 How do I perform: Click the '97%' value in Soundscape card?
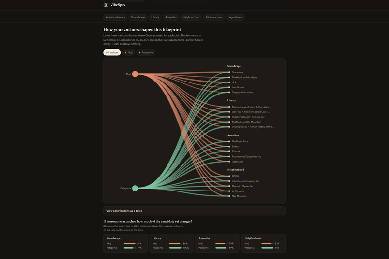(139, 244)
